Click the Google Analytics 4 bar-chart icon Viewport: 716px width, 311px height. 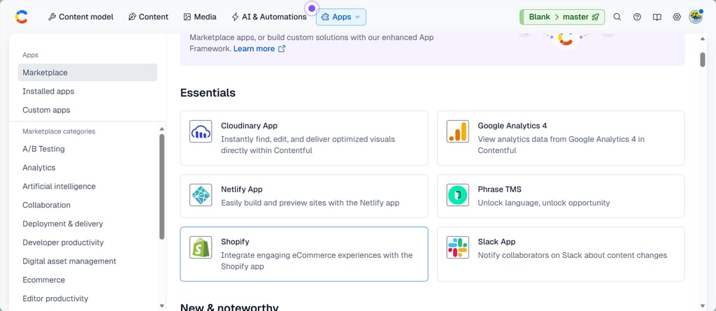[457, 131]
